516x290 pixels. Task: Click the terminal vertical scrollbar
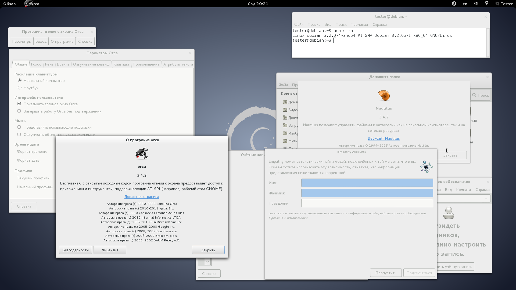click(x=488, y=43)
